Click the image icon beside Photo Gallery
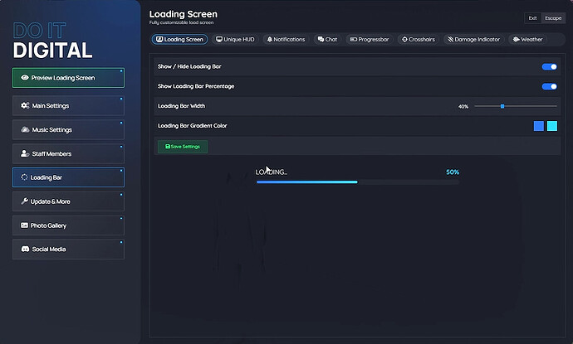The image size is (573, 344). click(24, 225)
